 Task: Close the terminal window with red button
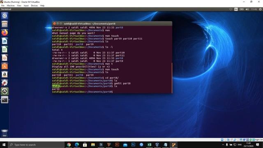click(x=54, y=24)
